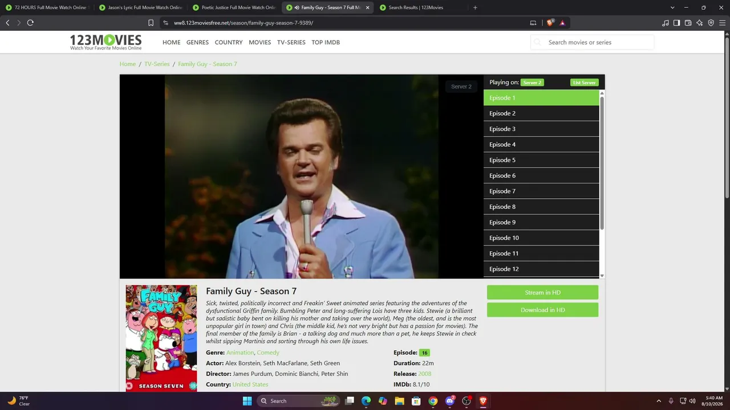The width and height of the screenshot is (730, 410).
Task: Open Leo AI assistant icon
Action: pyautogui.click(x=699, y=23)
